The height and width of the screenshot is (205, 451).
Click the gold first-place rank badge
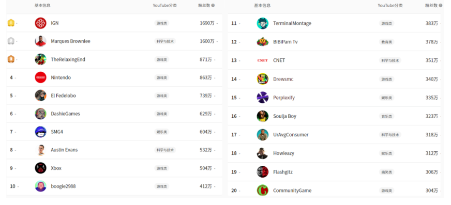click(11, 23)
